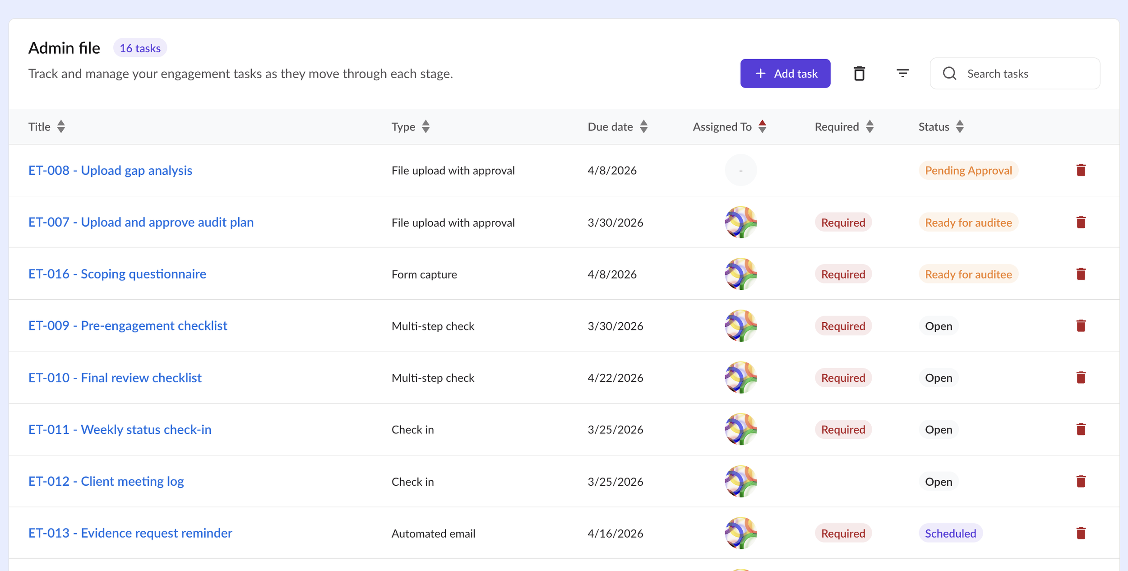Delete the ET-012 Client meeting log task

point(1081,481)
